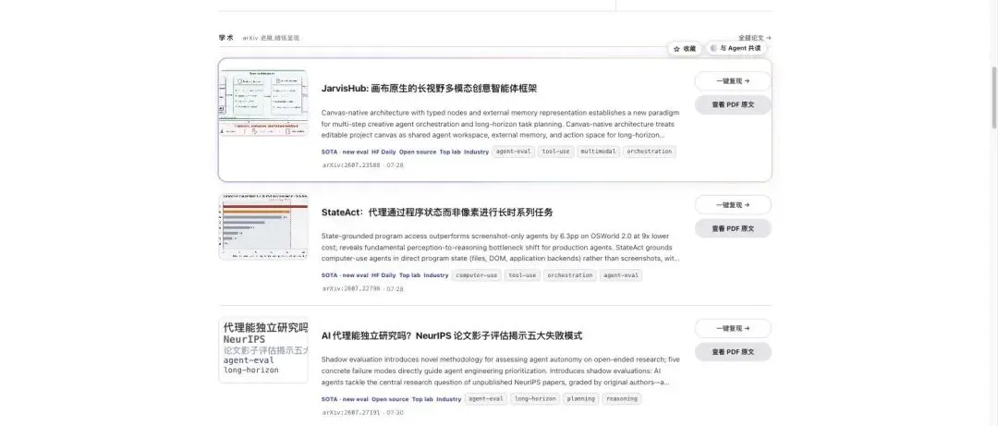The width and height of the screenshot is (998, 426).
Task: Click the Industry label on the StateAct paper
Action: point(436,275)
